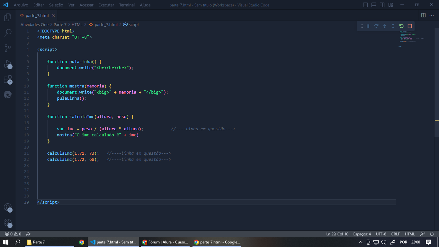Open the Explorer view in activity bar
This screenshot has width=439, height=247.
[x=8, y=17]
